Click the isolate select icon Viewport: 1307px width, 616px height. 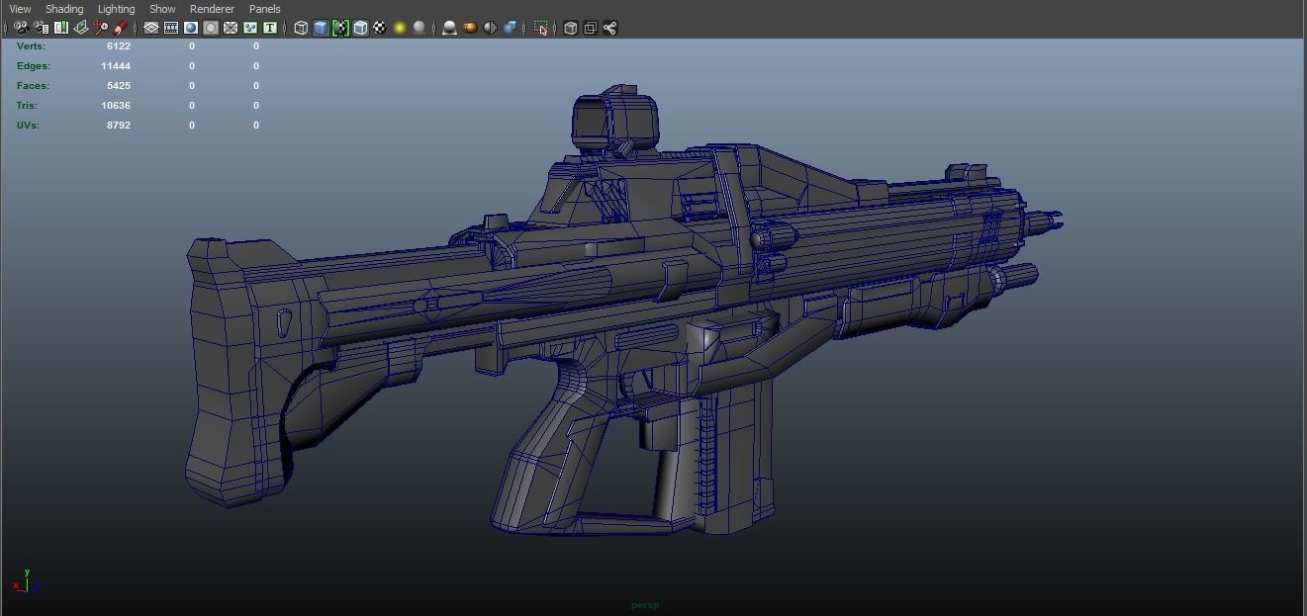tap(541, 28)
